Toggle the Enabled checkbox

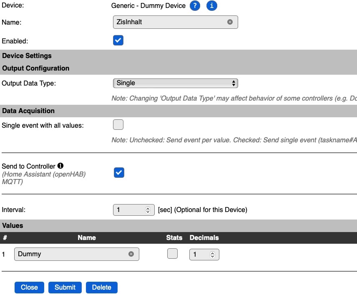(x=118, y=40)
